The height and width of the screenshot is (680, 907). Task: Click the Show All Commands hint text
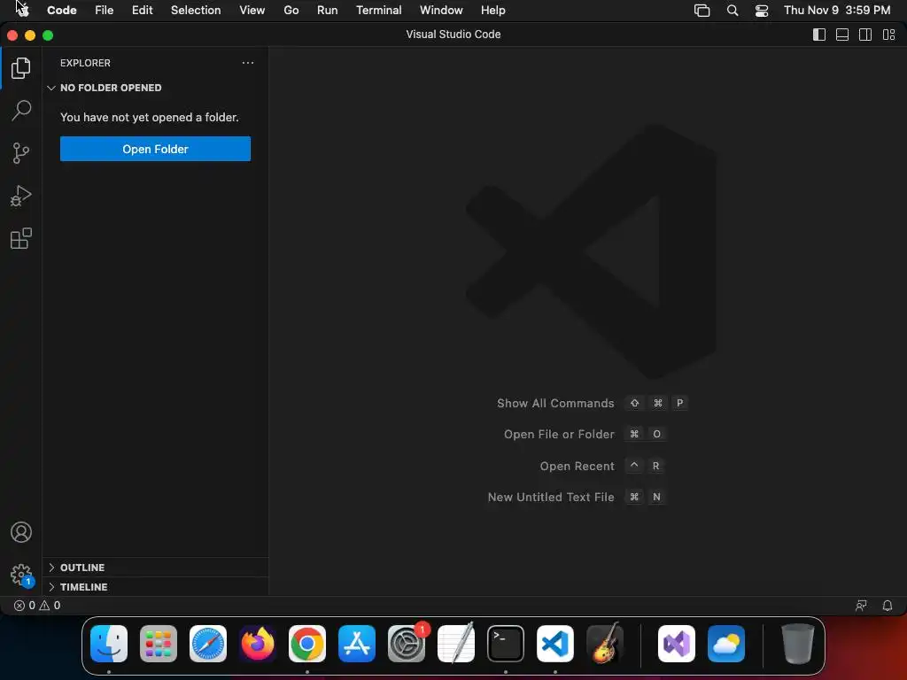(x=555, y=404)
